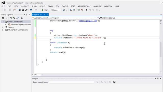The image size is (163, 92).
Task: Open the Output window options dropdown arrow
Action: point(155,78)
